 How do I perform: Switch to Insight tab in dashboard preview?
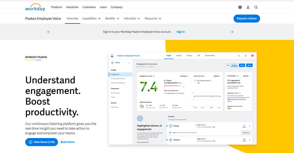(x=169, y=56)
